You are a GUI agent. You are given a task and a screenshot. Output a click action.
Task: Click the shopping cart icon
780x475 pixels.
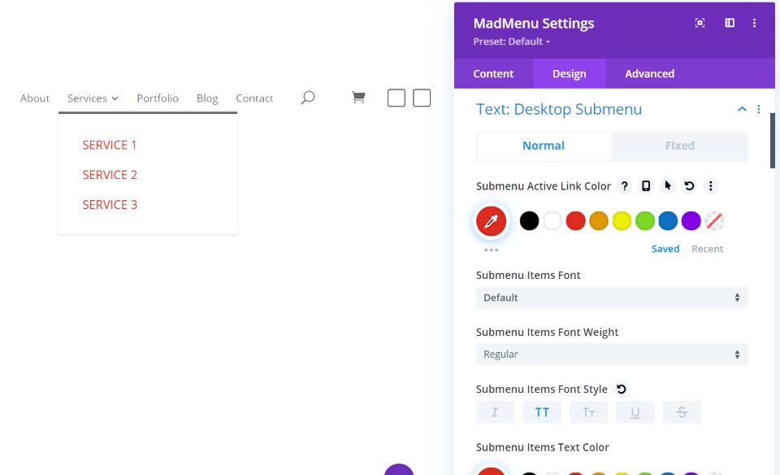pyautogui.click(x=358, y=97)
